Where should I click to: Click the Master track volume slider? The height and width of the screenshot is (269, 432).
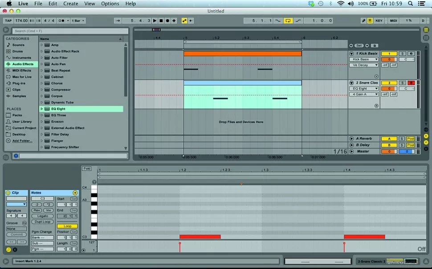[x=389, y=151]
